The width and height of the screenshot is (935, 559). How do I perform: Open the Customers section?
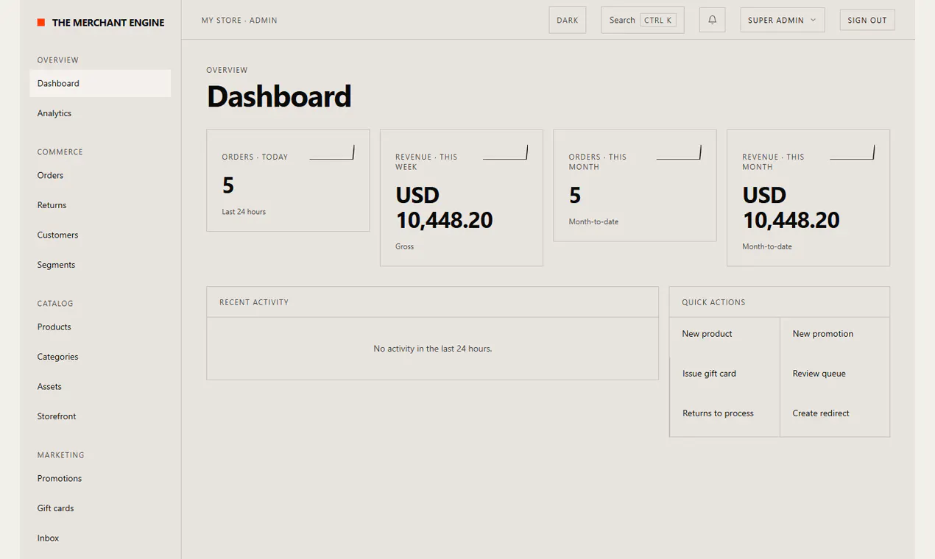[100, 235]
